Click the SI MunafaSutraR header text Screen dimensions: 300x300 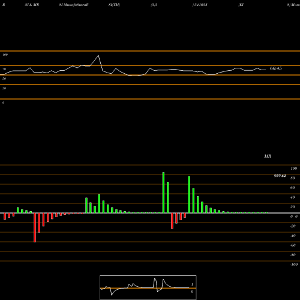(74, 5)
